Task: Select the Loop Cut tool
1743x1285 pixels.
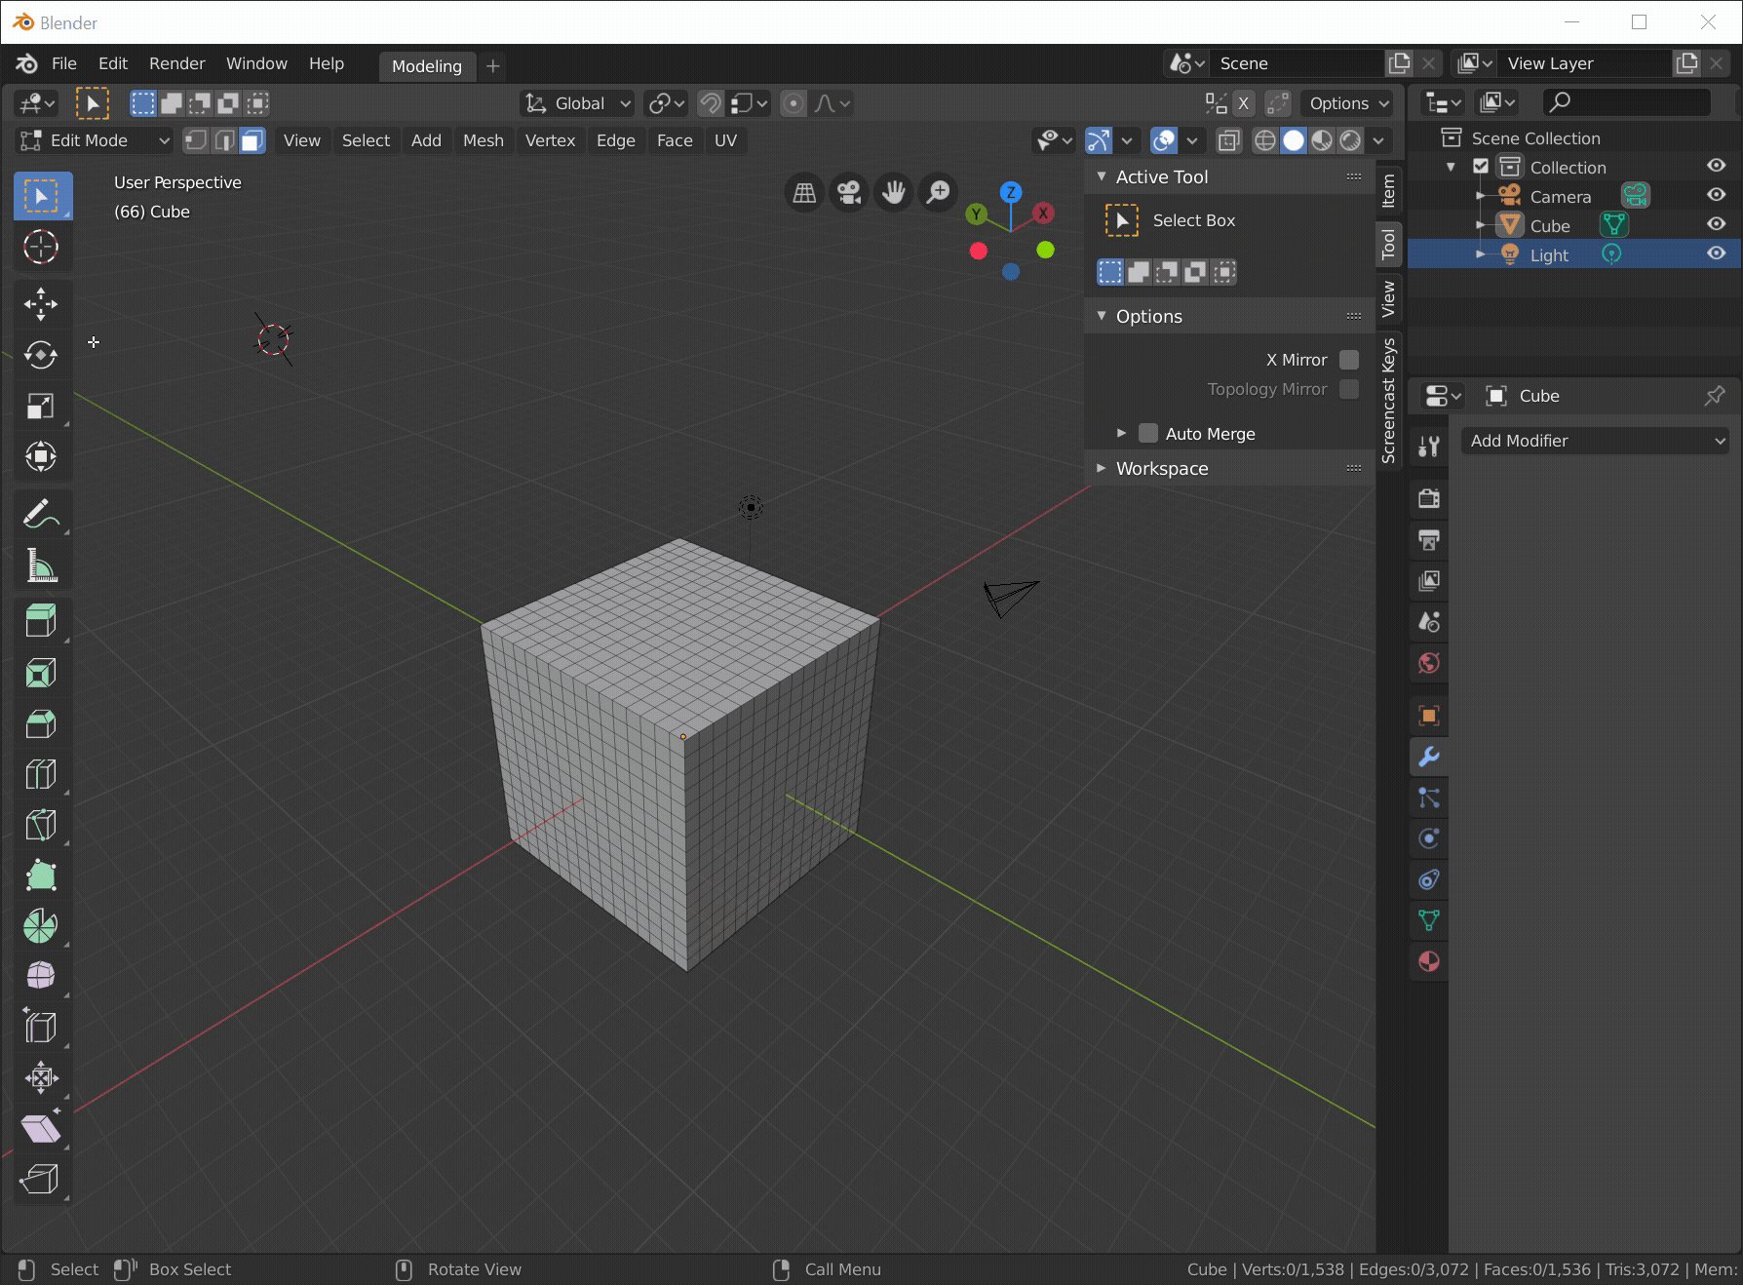Action: [x=42, y=774]
